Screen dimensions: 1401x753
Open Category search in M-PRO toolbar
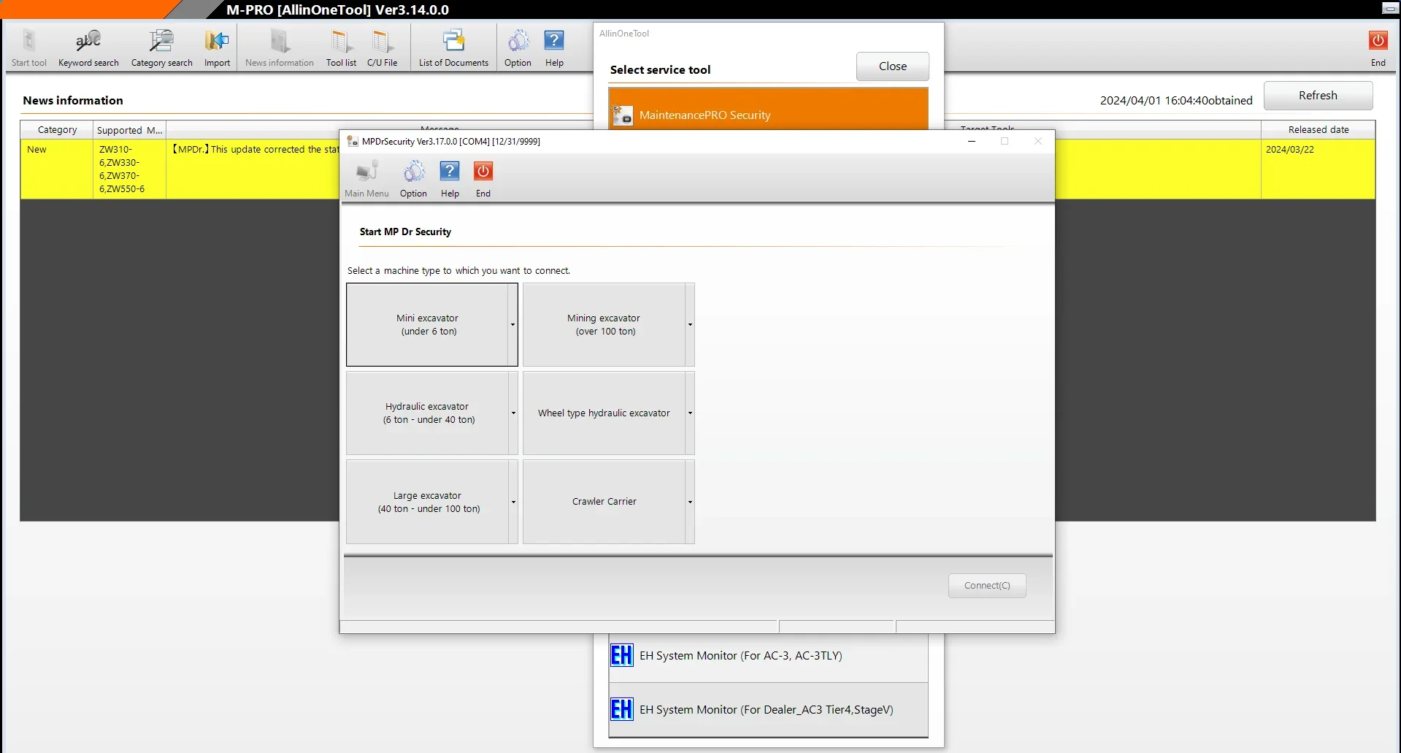161,48
